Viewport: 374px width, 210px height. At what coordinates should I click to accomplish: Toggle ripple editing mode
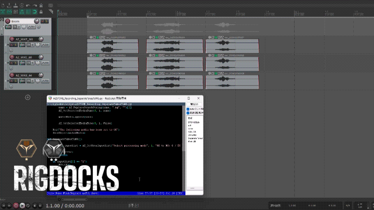(16, 12)
